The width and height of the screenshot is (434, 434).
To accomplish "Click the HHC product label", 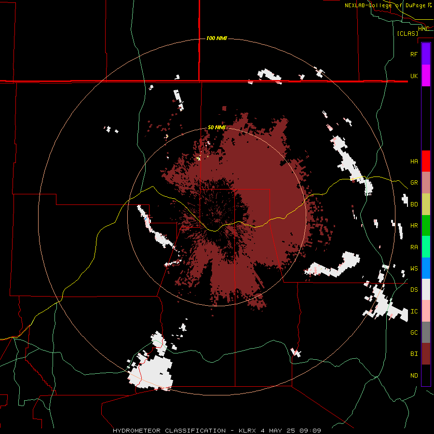I will coord(423,29).
